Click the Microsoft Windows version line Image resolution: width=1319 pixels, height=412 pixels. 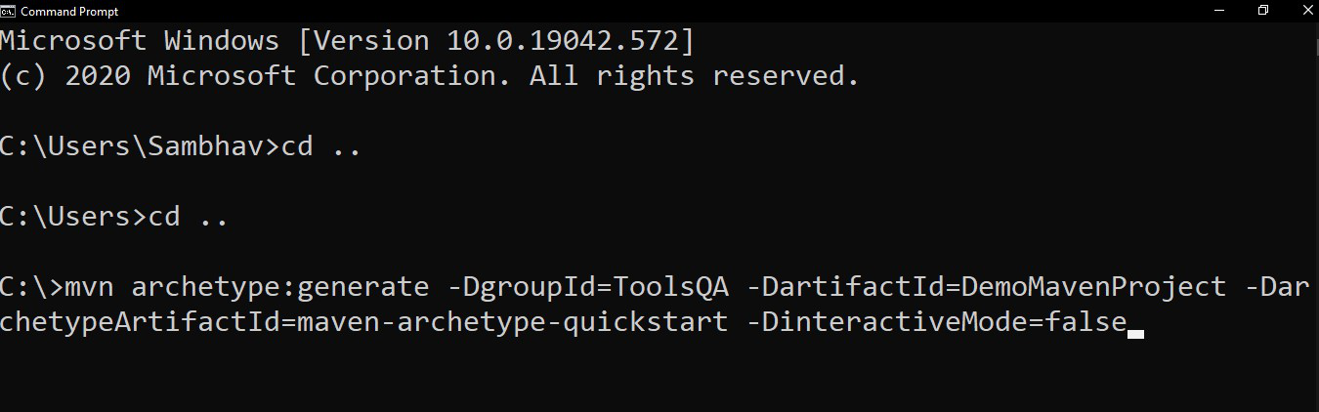pyautogui.click(x=347, y=41)
